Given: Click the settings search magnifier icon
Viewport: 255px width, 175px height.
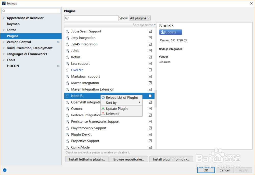Looking at the screenshot, I should pos(4,11).
